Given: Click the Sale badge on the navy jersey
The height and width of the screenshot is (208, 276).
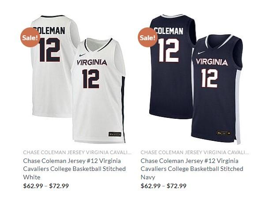Looking at the screenshot, I should pyautogui.click(x=147, y=37).
